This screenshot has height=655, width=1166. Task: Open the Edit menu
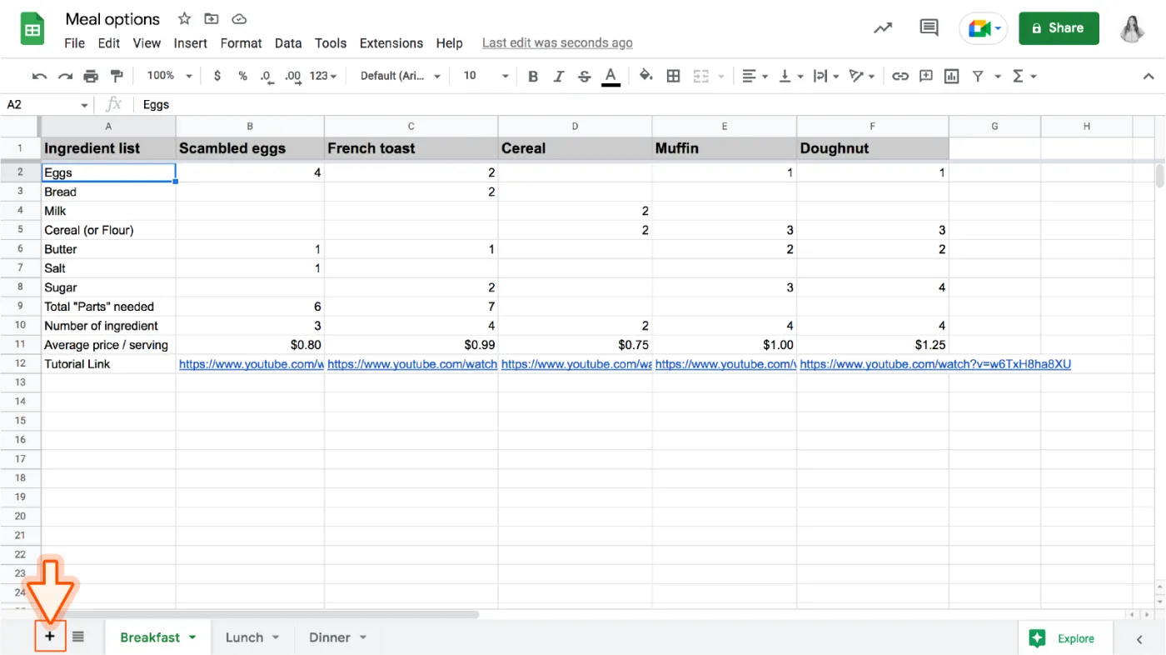(x=109, y=43)
